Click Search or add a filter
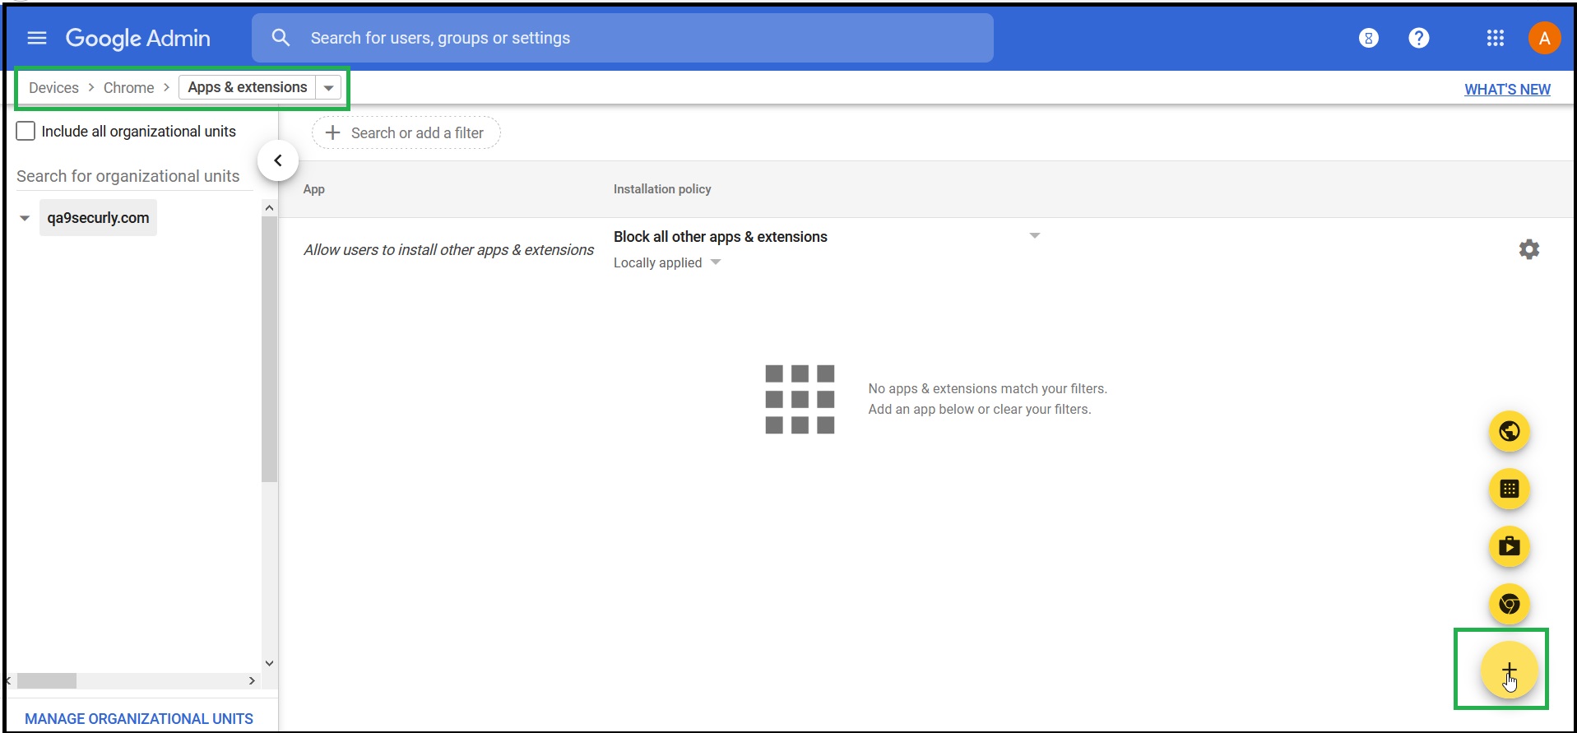 (x=406, y=132)
